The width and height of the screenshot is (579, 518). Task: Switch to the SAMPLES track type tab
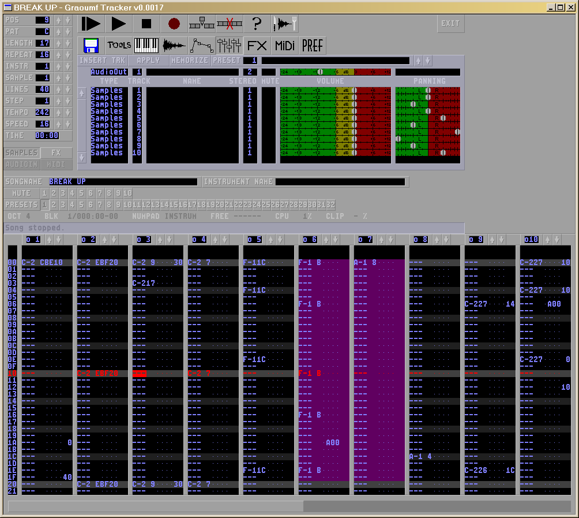pos(22,152)
